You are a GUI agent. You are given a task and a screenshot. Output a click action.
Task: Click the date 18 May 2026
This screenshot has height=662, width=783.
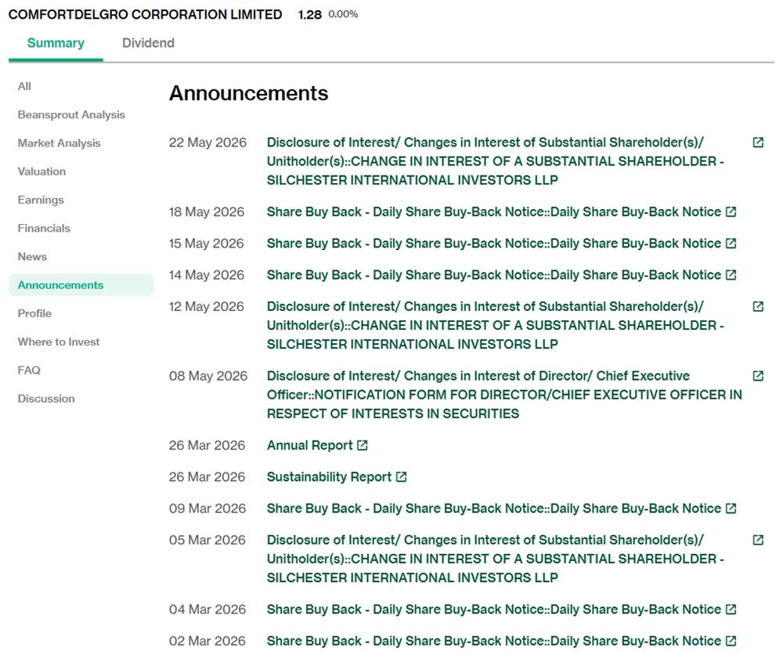click(x=207, y=212)
